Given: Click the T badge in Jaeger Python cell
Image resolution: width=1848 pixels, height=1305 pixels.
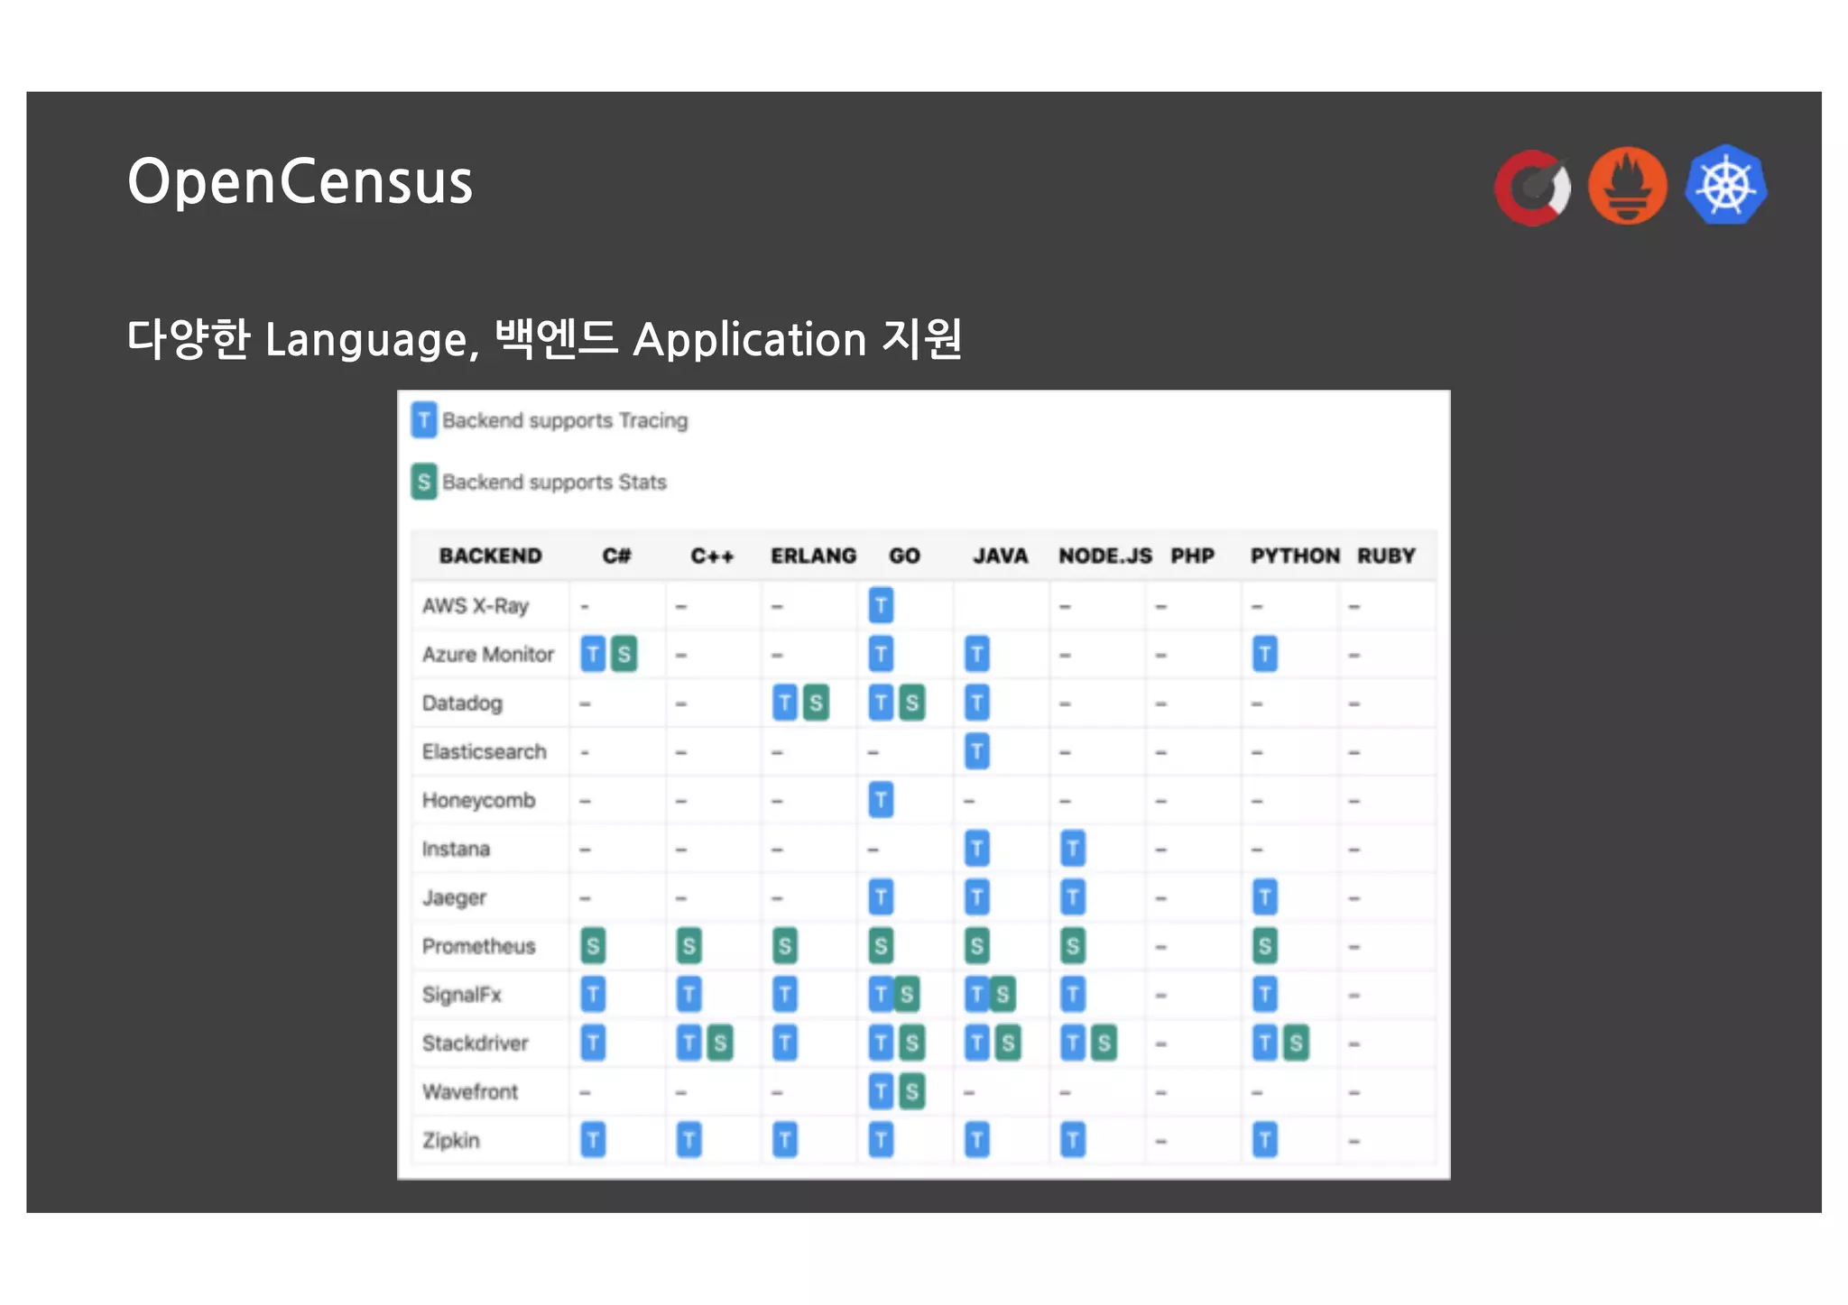Looking at the screenshot, I should (x=1265, y=897).
